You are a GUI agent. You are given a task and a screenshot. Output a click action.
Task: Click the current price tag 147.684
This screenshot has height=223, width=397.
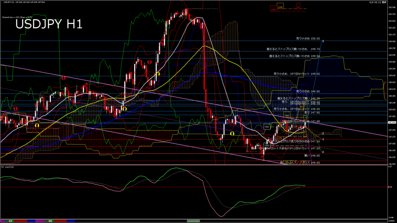coord(391,123)
